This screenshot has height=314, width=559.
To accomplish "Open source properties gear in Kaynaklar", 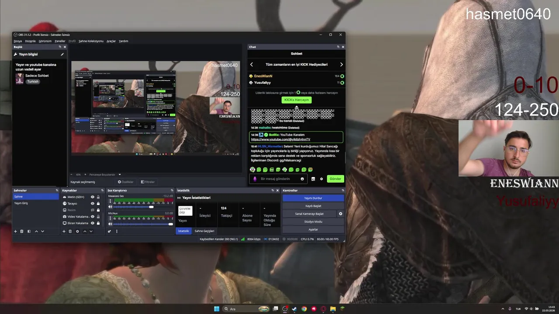I will pos(77,231).
